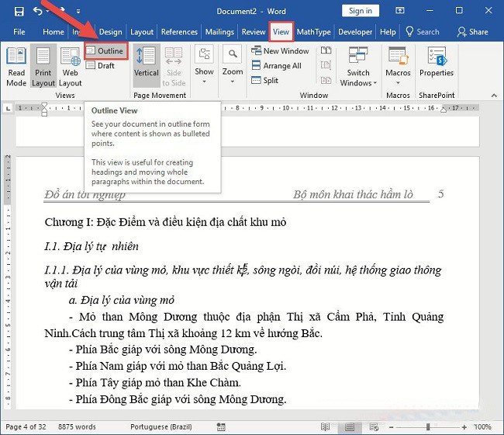Switch to Web Layout view
504x435 pixels.
pyautogui.click(x=70, y=66)
